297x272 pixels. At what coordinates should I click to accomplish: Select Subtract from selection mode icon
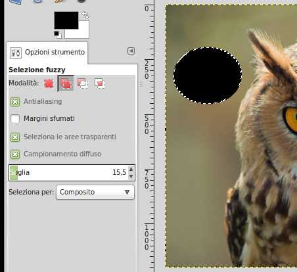(83, 83)
